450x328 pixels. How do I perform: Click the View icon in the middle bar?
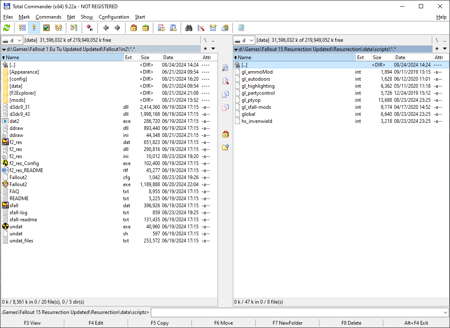[225, 68]
